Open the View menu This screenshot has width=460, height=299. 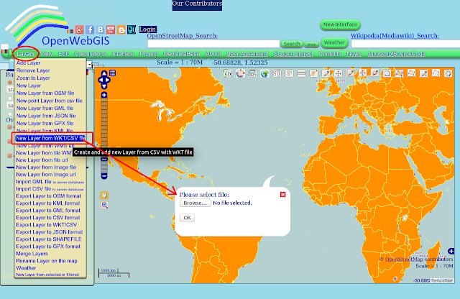pyautogui.click(x=46, y=54)
